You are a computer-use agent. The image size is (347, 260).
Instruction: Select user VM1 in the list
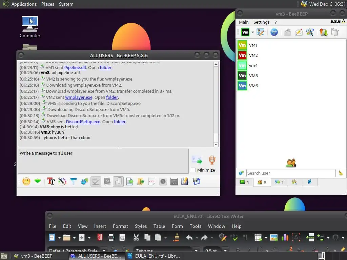click(291, 45)
